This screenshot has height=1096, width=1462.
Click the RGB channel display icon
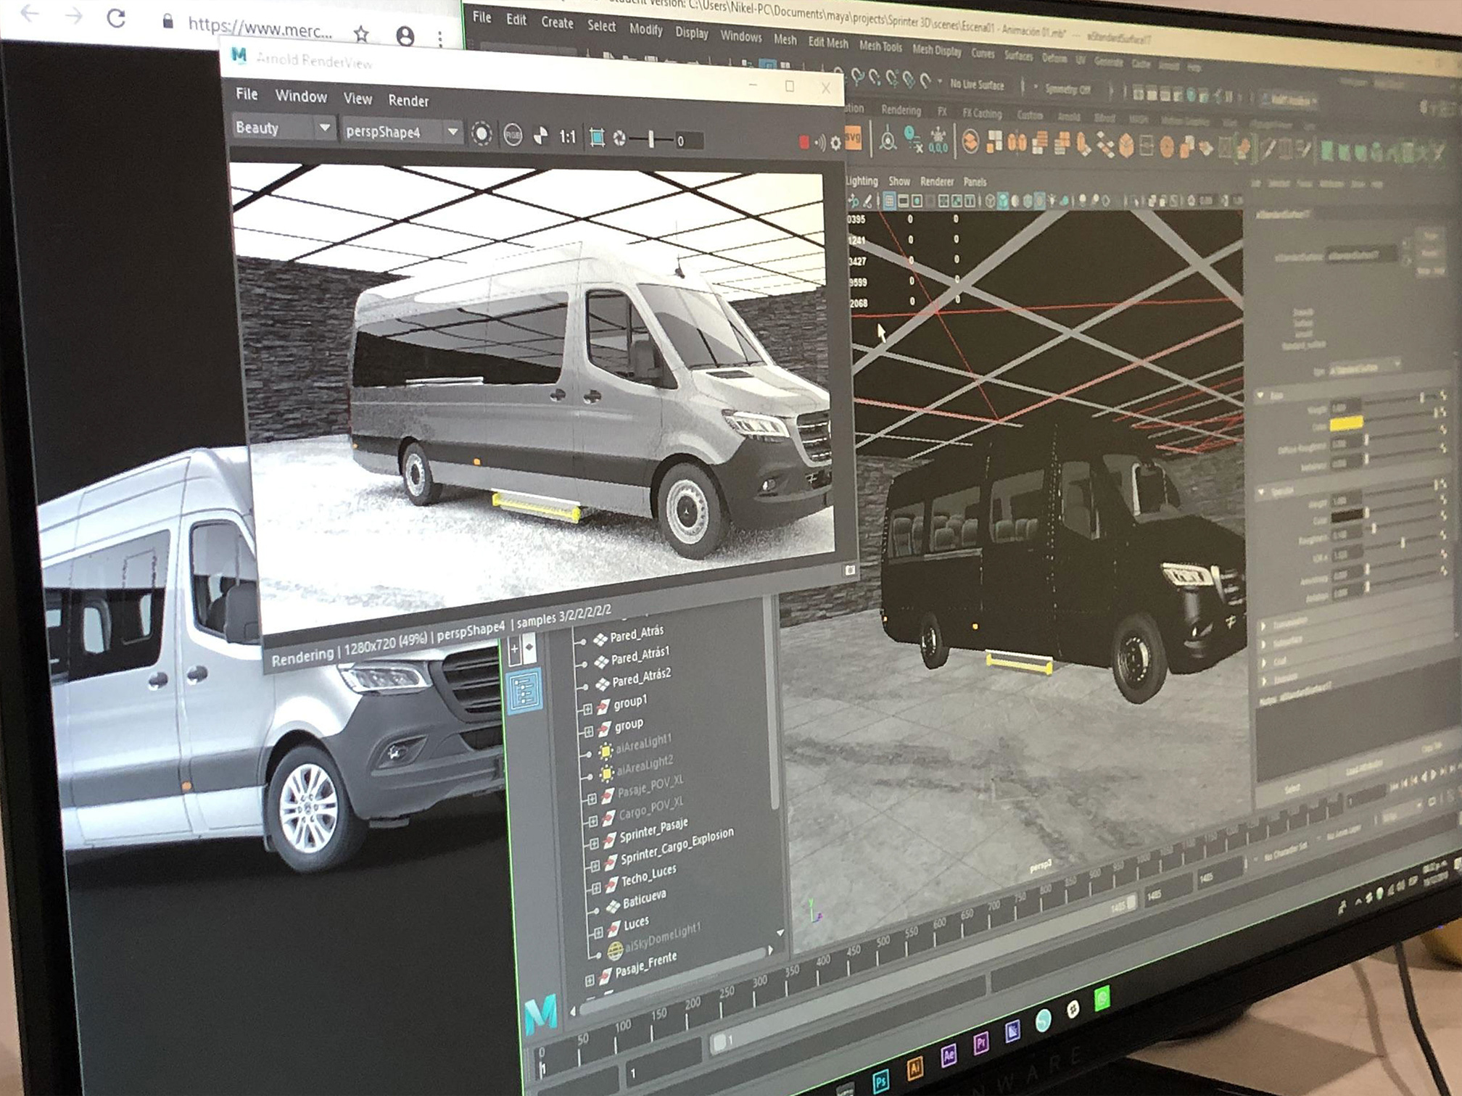(513, 135)
